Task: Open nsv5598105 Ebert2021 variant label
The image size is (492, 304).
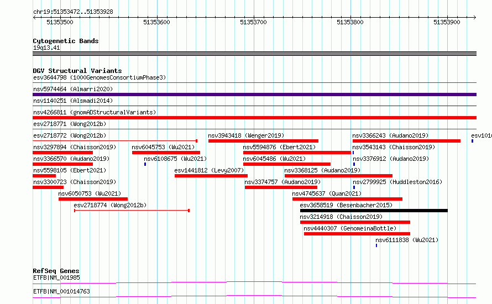Action: (x=70, y=170)
